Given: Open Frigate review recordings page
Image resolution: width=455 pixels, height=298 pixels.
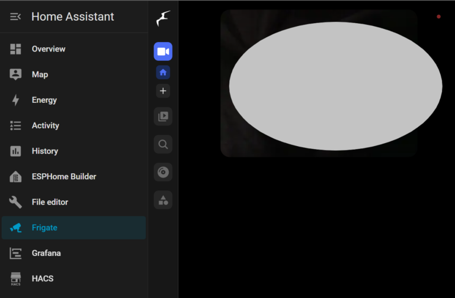Looking at the screenshot, I should [x=163, y=116].
